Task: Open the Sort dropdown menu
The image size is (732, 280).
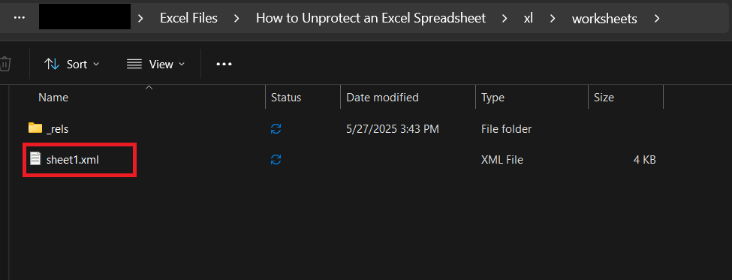Action: [x=71, y=64]
